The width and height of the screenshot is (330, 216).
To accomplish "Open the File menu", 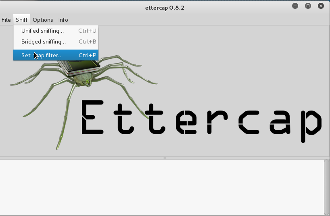I will click(6, 20).
